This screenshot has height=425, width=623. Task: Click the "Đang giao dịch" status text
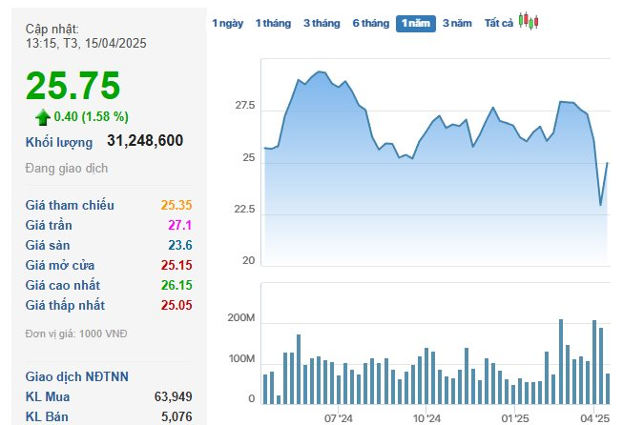coord(67,169)
